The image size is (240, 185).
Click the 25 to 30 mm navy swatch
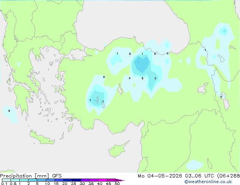[76, 180]
